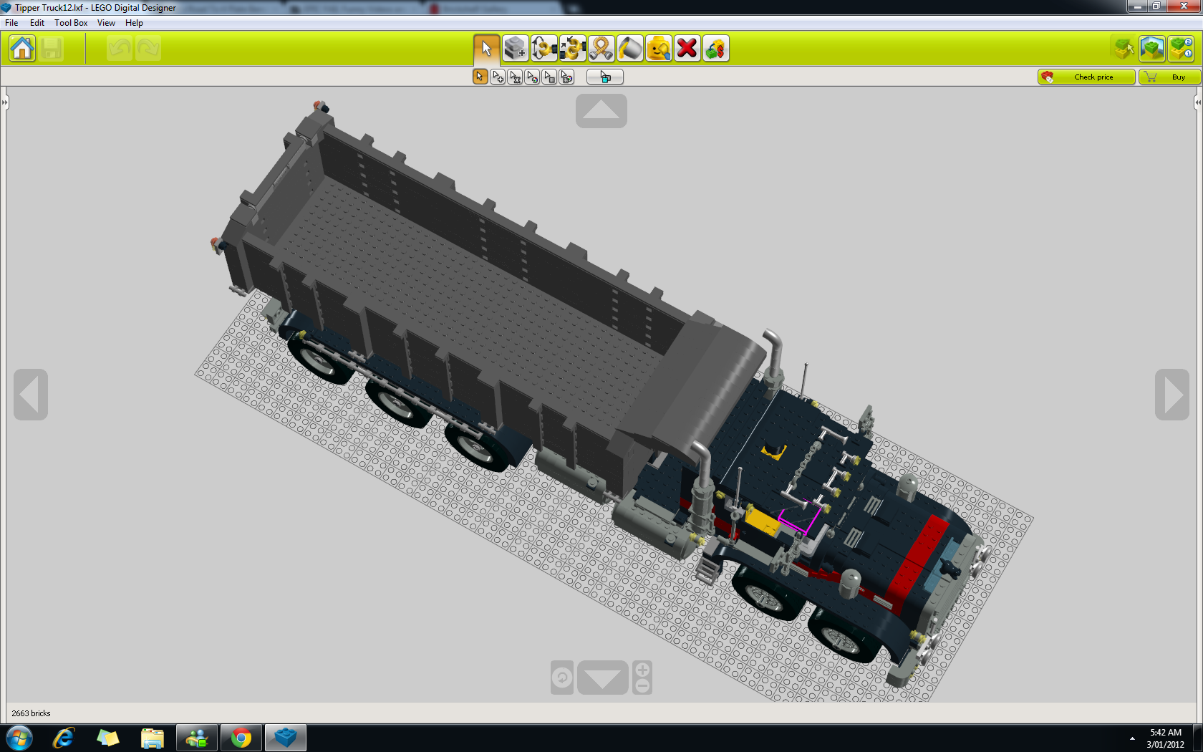The height and width of the screenshot is (752, 1203).
Task: Click the Undo arrow icon
Action: (119, 48)
